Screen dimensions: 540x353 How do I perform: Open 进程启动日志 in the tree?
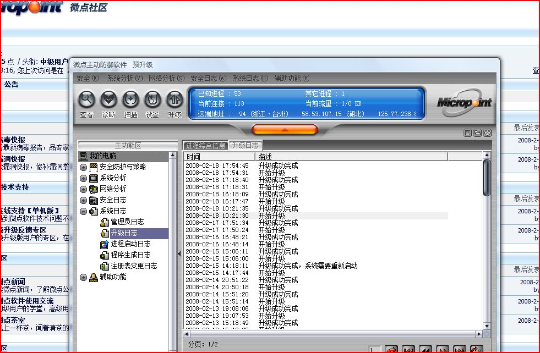coord(130,244)
